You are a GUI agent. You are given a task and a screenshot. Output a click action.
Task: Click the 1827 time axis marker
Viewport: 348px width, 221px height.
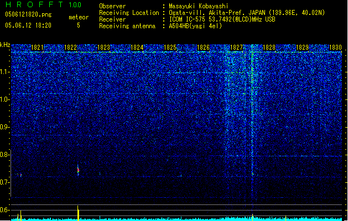tap(236, 48)
